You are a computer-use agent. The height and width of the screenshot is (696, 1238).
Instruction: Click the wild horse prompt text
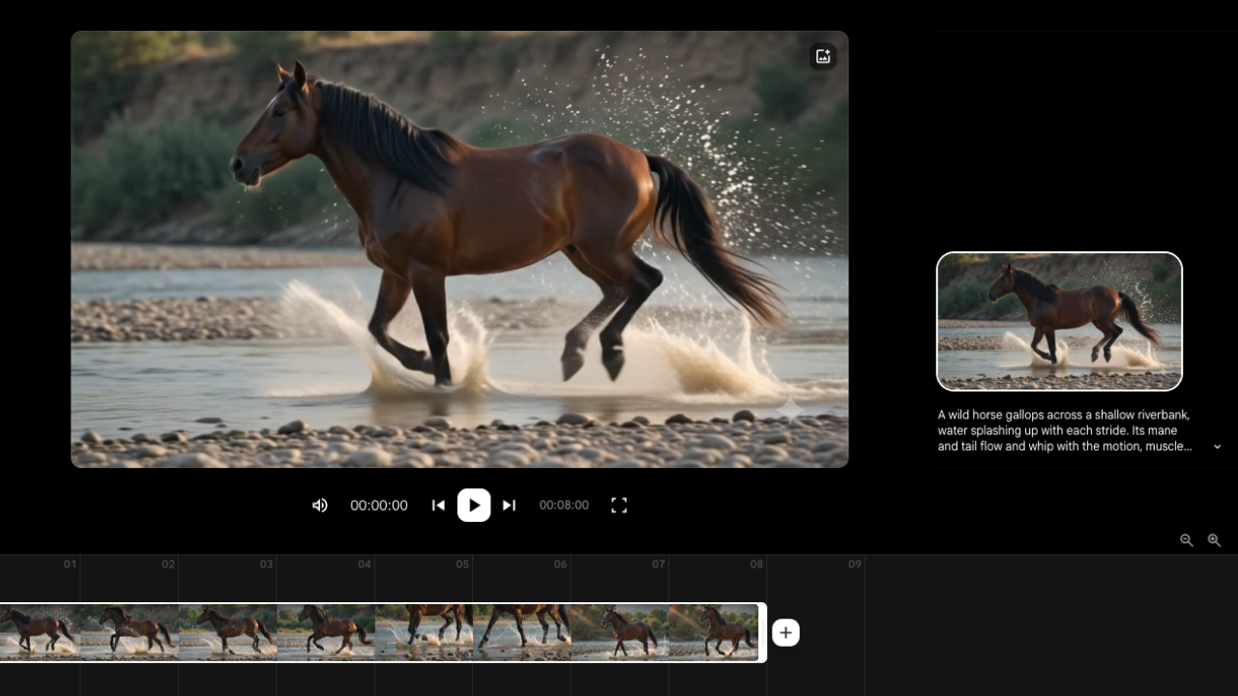point(1064,430)
